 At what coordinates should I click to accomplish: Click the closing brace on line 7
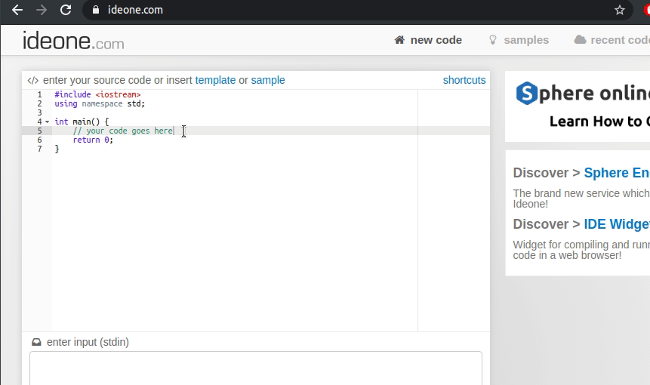tap(57, 149)
